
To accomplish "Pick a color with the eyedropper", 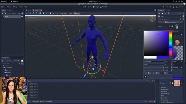I will (171, 57).
